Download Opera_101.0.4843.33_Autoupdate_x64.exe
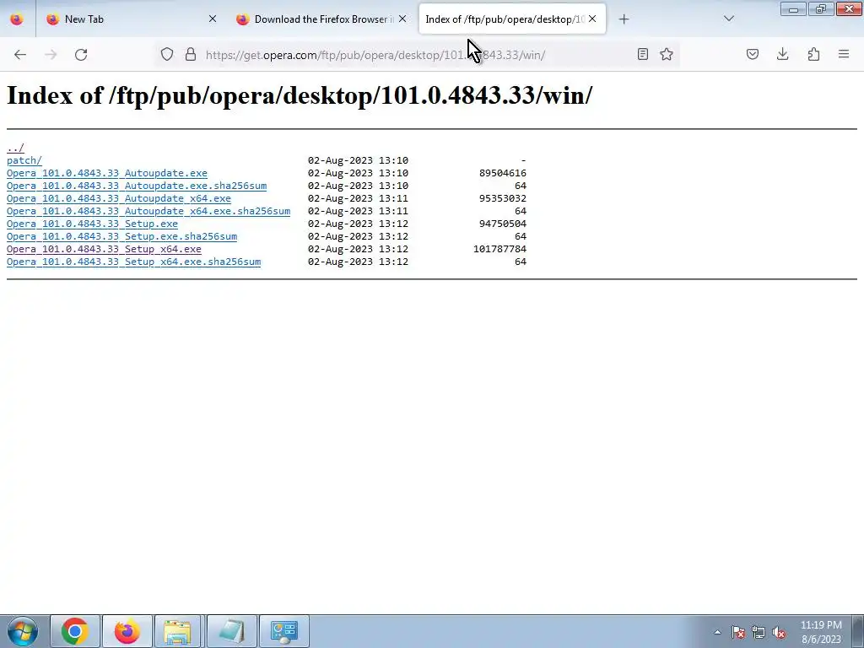864x648 pixels. coord(119,198)
